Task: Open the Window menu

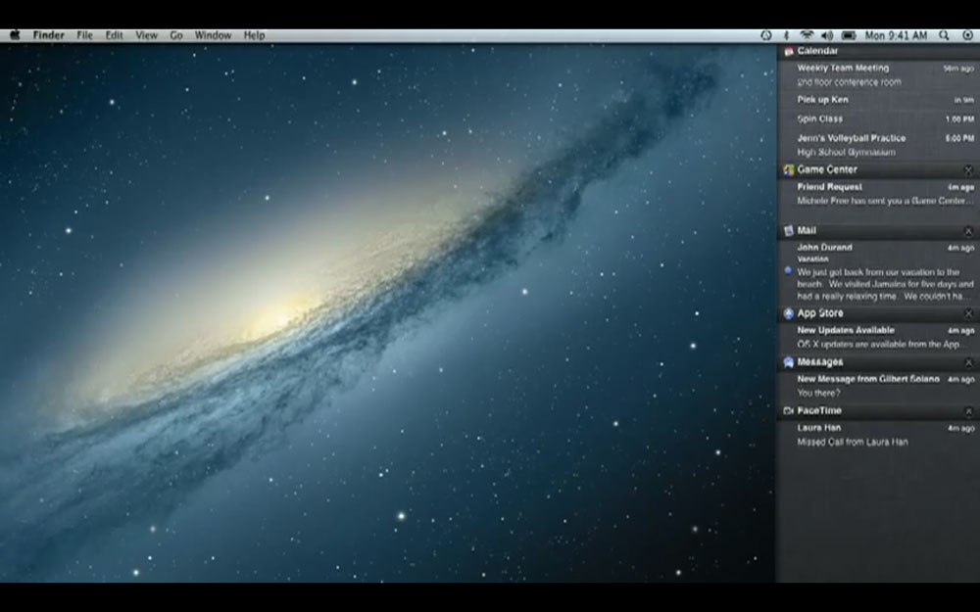Action: point(213,35)
